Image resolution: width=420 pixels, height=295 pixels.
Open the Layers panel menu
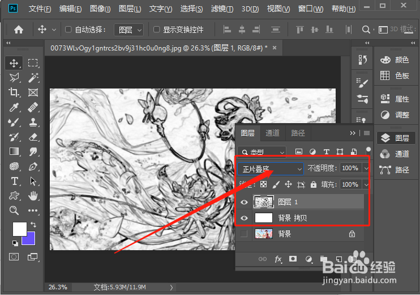[x=367, y=133]
